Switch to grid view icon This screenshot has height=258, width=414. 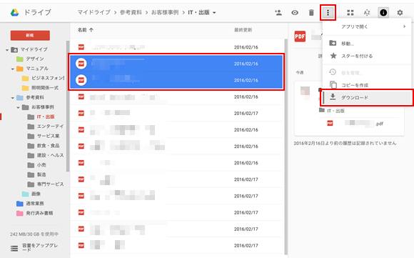point(350,12)
